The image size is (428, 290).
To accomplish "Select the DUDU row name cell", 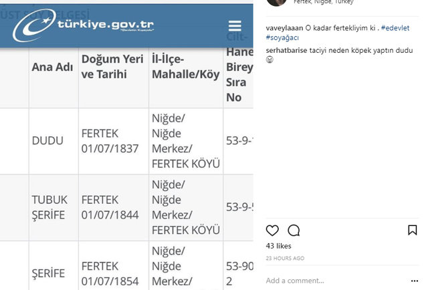I will [47, 141].
